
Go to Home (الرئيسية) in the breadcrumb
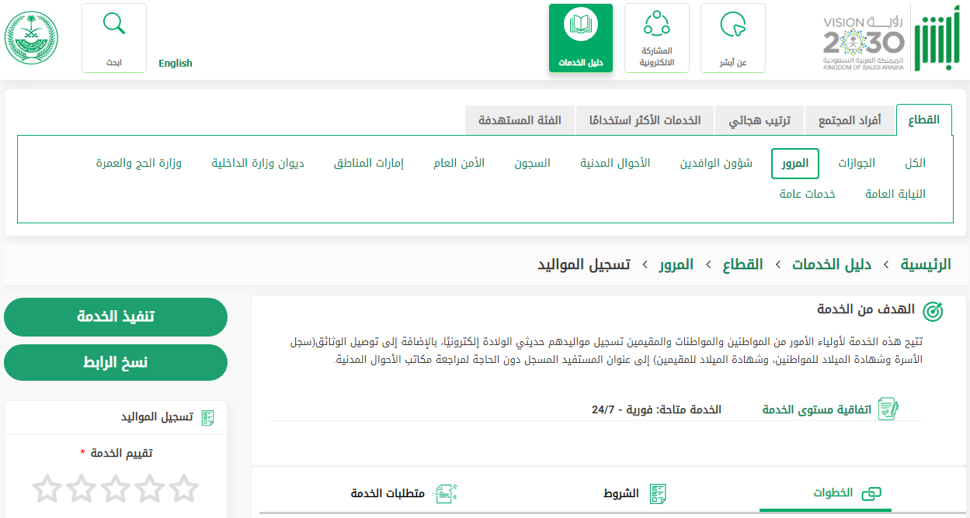925,264
